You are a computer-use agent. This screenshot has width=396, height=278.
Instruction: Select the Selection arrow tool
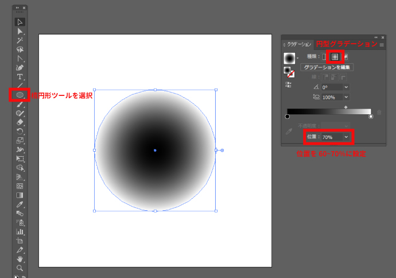pyautogui.click(x=20, y=22)
